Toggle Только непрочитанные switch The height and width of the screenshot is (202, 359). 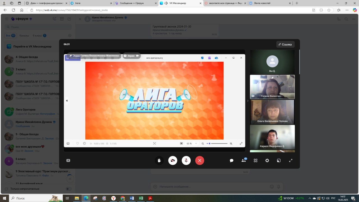click(68, 189)
